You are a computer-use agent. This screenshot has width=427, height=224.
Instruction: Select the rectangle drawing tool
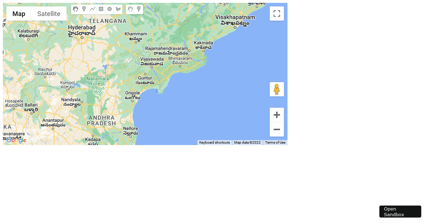click(101, 9)
